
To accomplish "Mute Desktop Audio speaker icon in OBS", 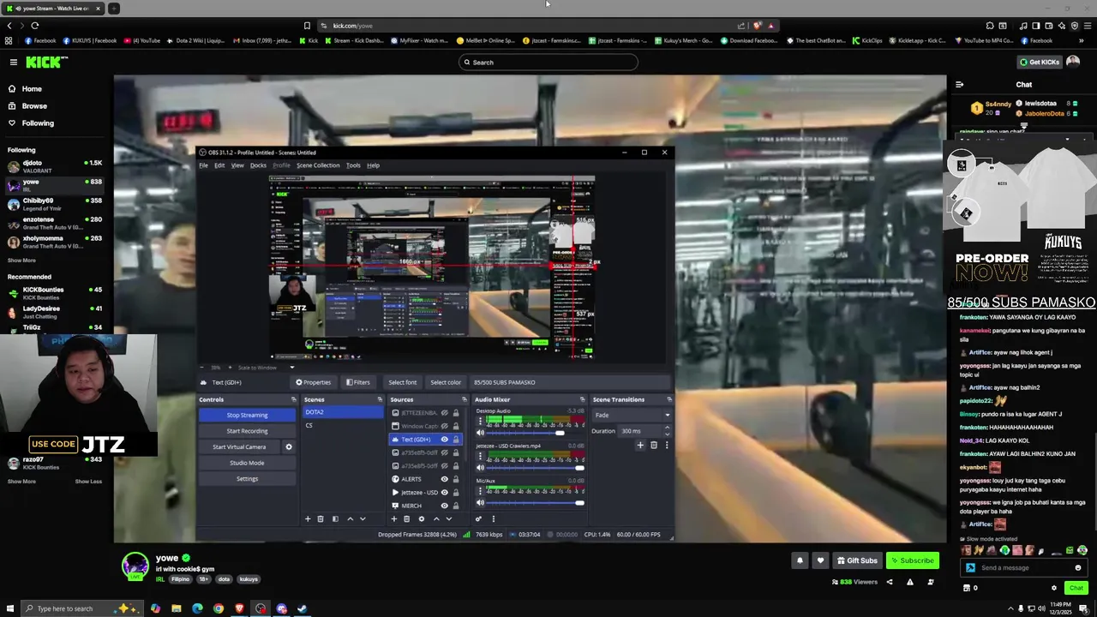I will (480, 433).
